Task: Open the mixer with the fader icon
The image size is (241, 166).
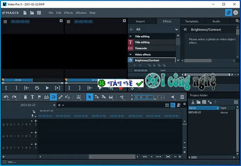Action: pyautogui.click(x=182, y=97)
